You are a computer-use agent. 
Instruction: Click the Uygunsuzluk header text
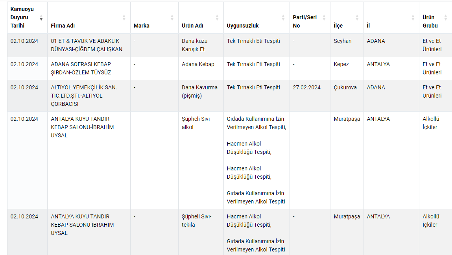click(x=243, y=26)
